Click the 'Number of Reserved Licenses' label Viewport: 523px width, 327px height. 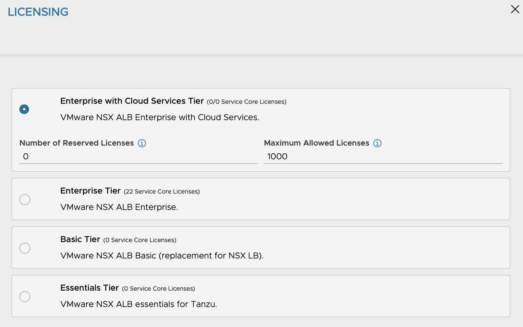click(76, 143)
